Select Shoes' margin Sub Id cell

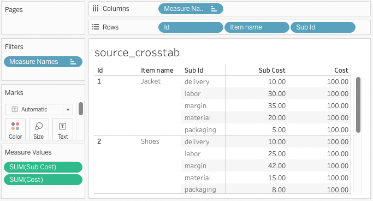click(196, 166)
